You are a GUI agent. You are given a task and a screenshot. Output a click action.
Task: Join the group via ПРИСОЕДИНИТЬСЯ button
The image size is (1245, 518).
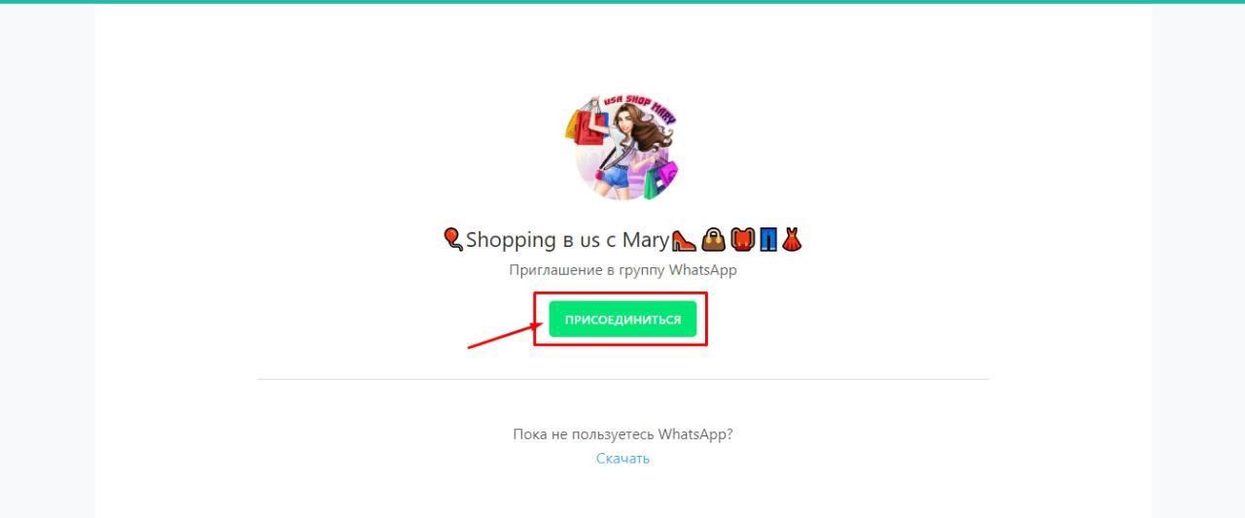pos(622,320)
